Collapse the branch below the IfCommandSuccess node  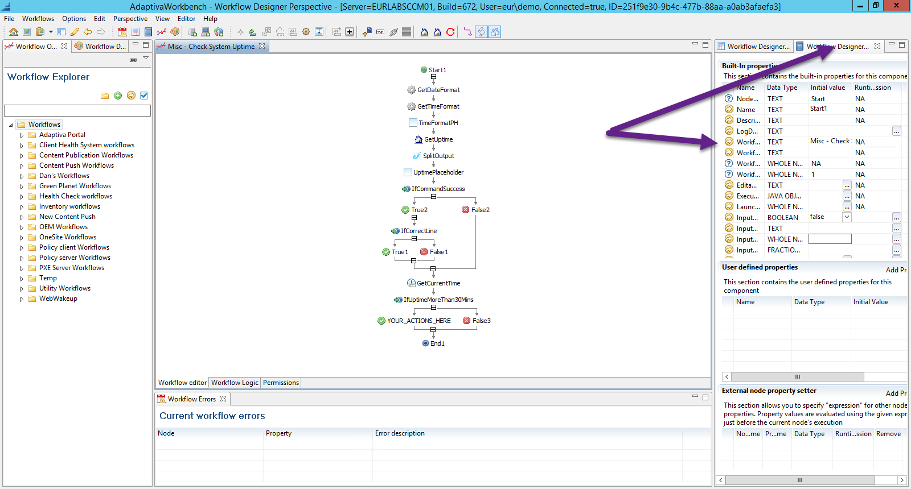click(x=433, y=197)
